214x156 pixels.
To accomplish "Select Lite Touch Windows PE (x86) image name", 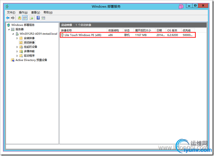I will coord(83,35).
